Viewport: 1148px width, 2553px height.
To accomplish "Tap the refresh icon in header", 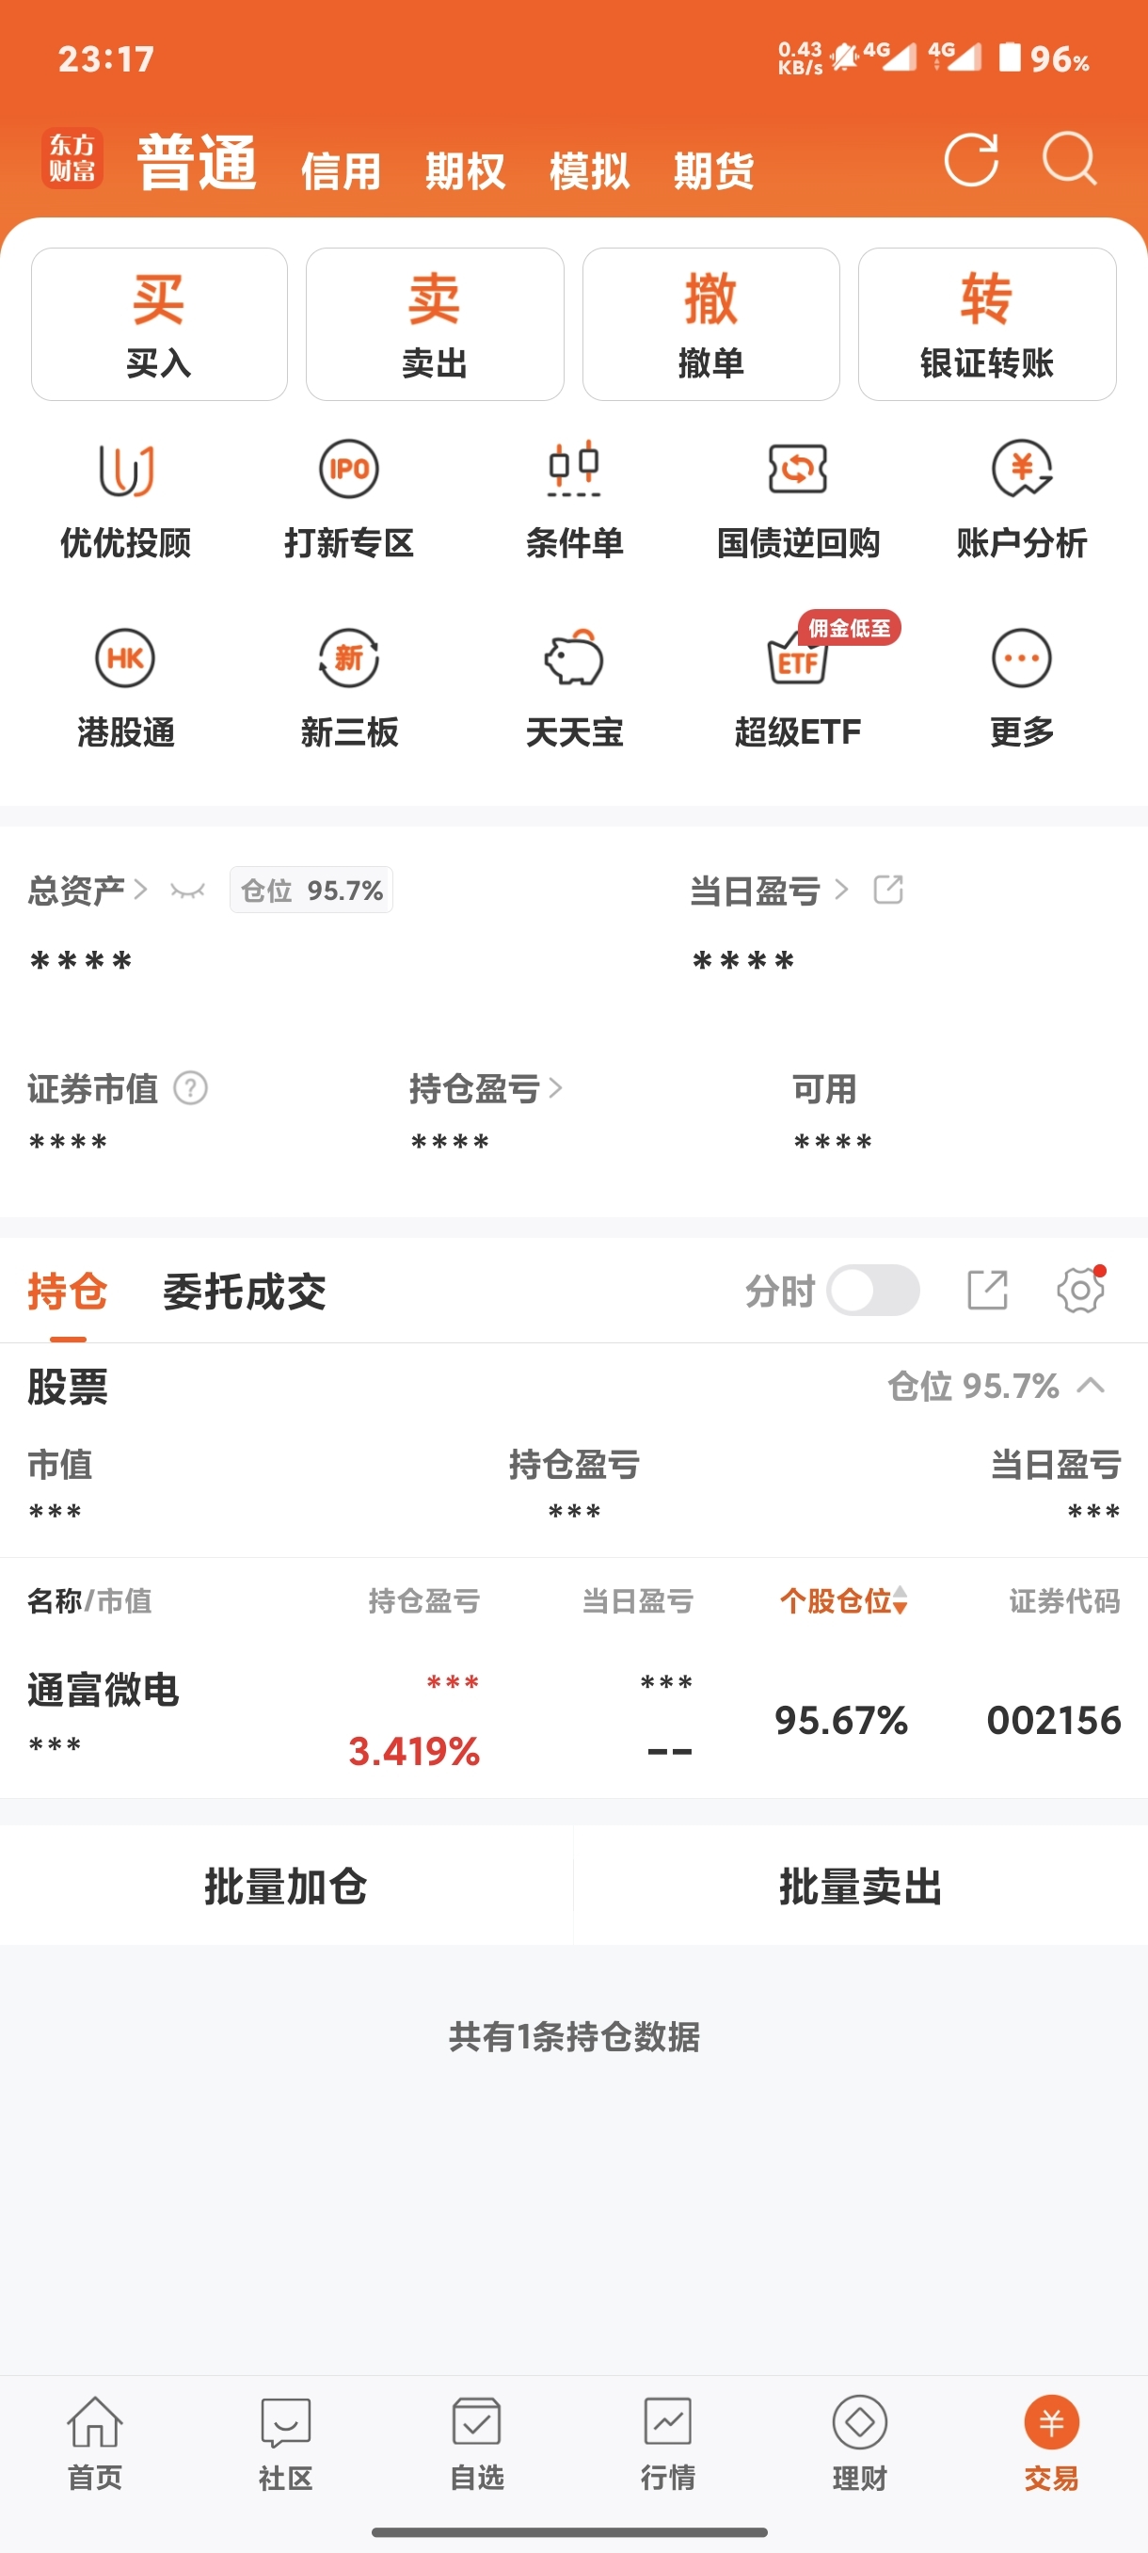I will pos(971,160).
